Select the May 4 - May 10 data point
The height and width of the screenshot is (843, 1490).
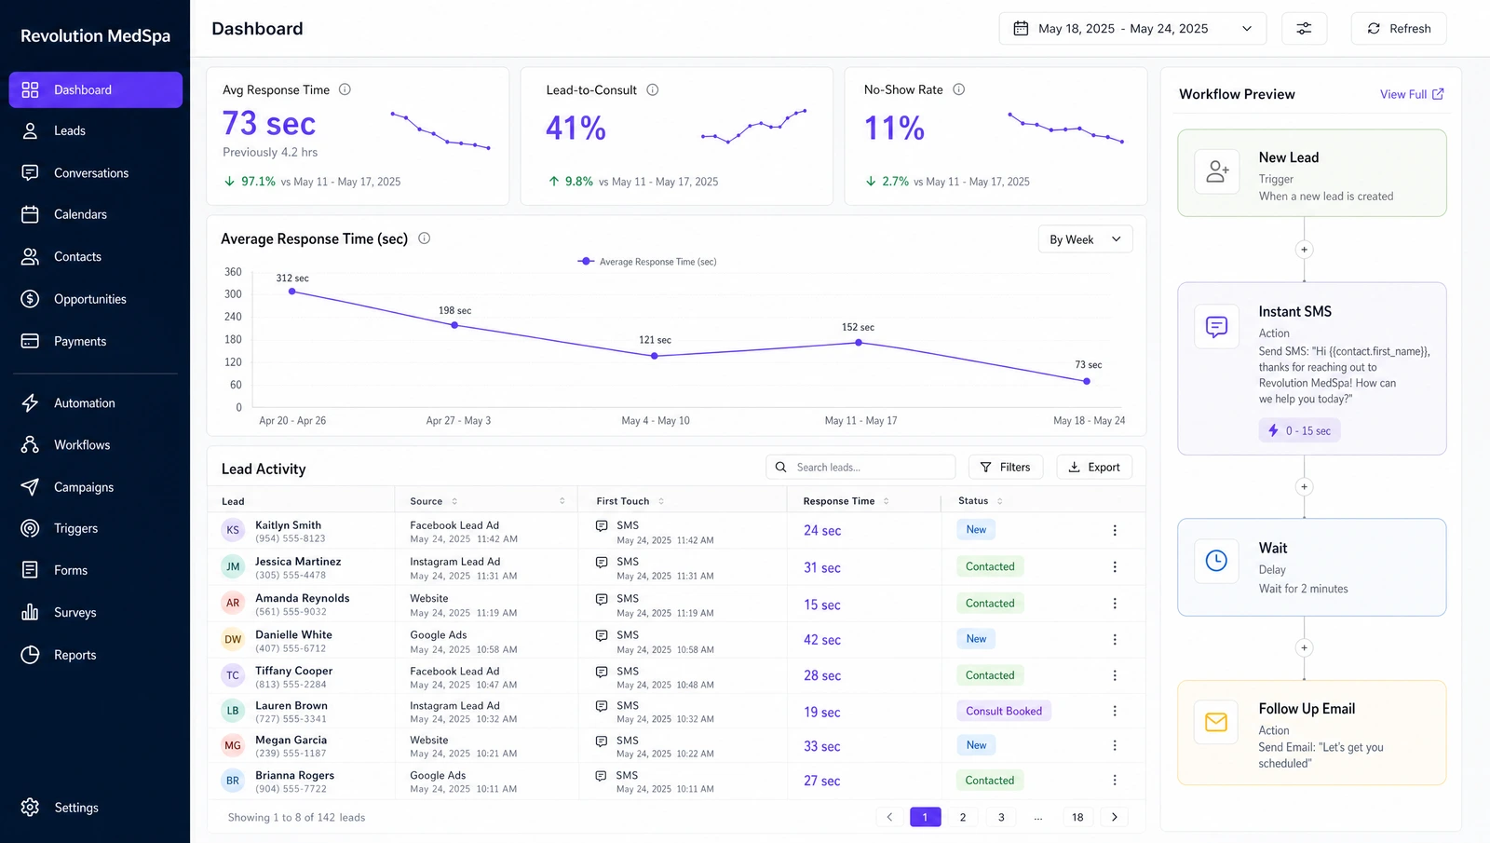coord(655,356)
